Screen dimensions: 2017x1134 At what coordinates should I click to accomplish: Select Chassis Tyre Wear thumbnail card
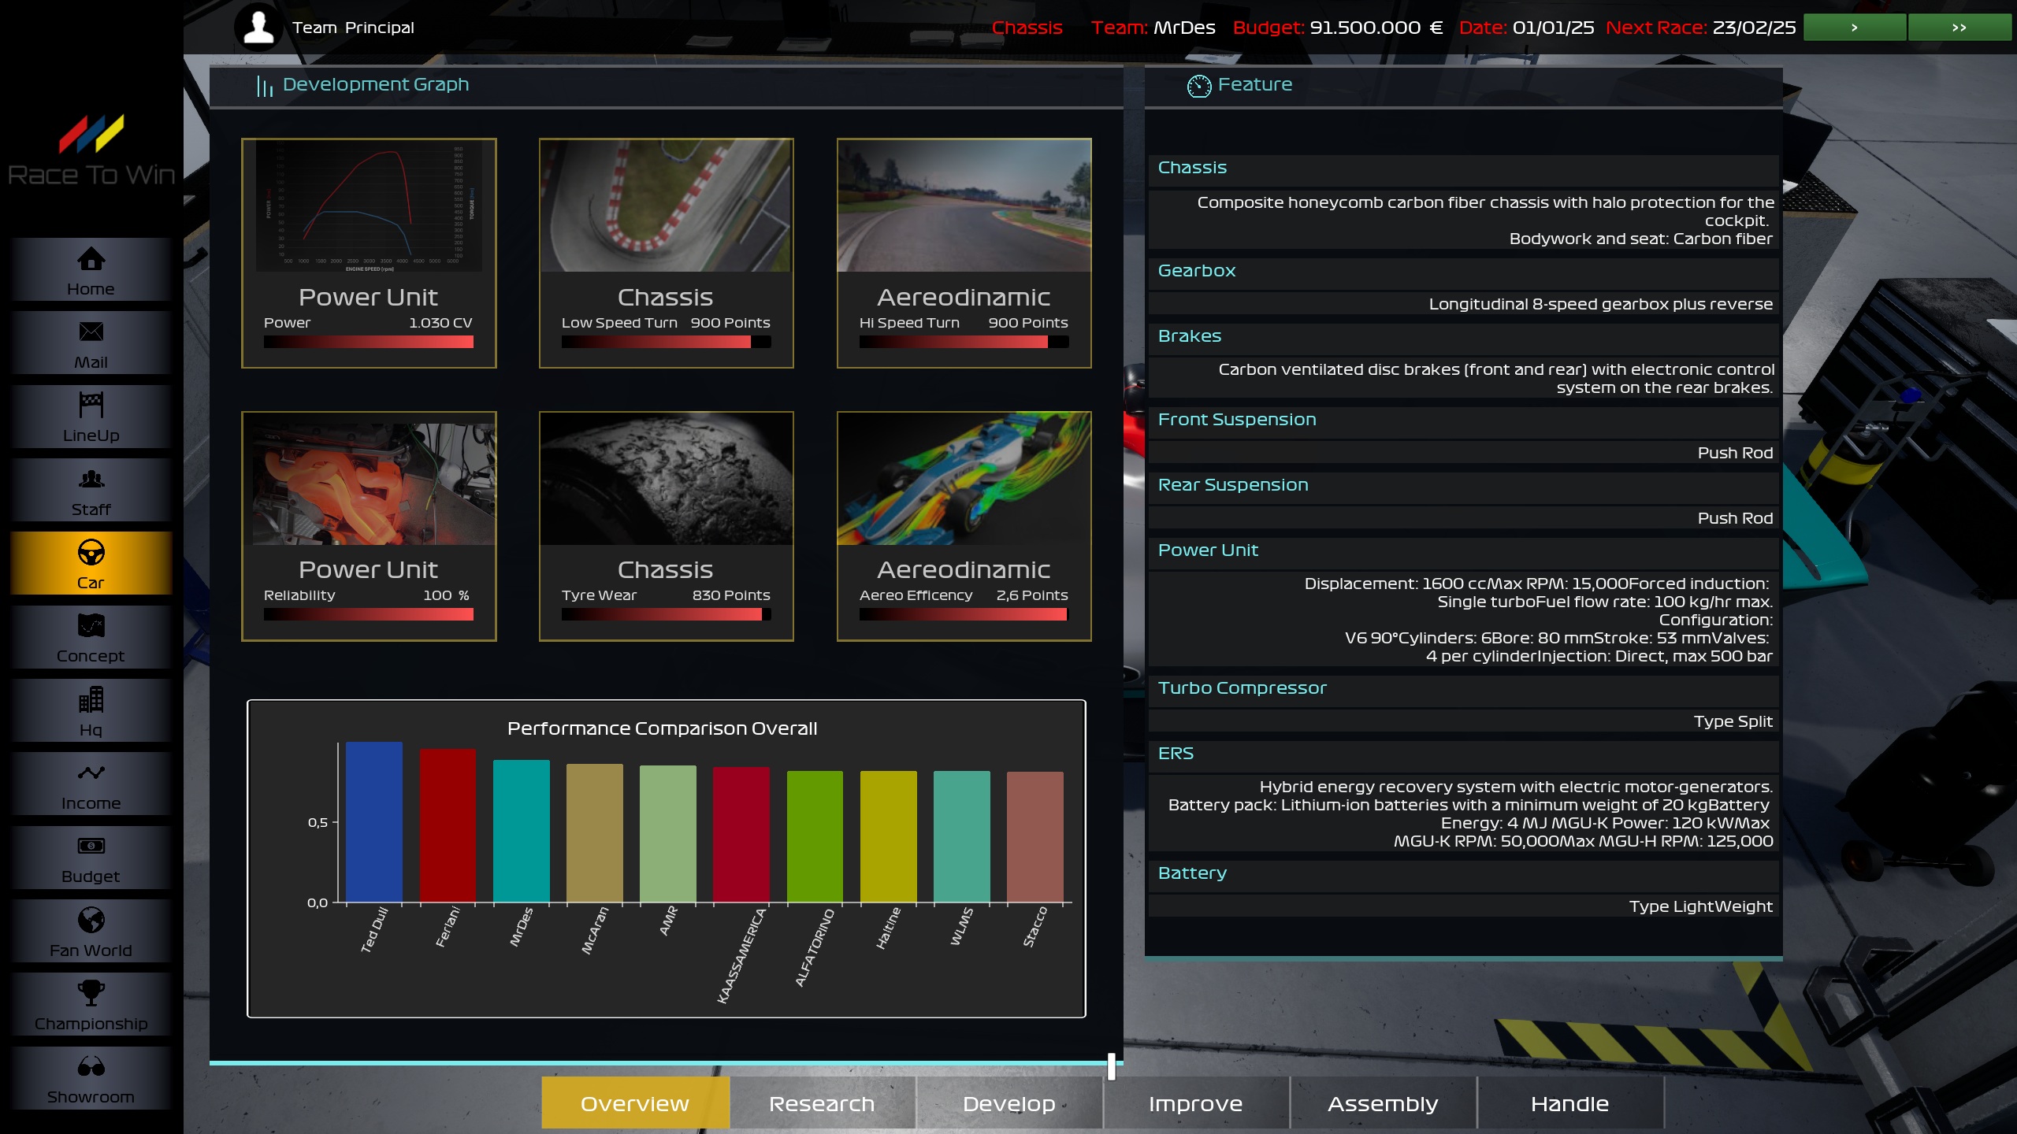coord(666,479)
